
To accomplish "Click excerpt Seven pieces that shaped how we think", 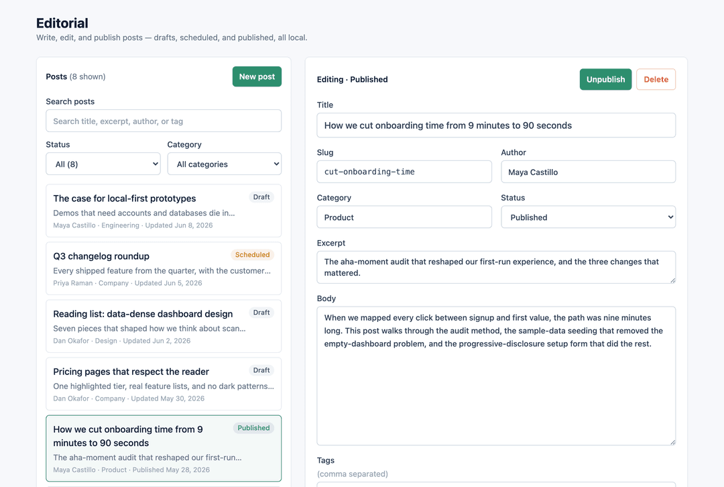I will 149,329.
